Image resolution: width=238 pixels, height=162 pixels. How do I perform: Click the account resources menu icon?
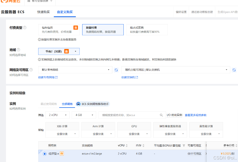point(29,1)
